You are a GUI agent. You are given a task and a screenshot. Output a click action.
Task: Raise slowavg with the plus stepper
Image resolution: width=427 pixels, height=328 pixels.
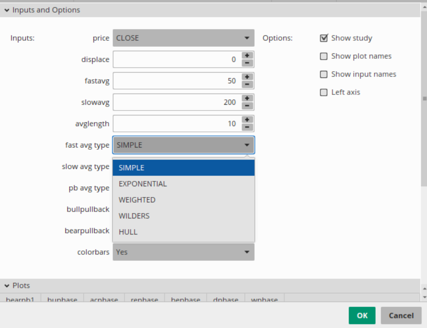[x=247, y=98]
